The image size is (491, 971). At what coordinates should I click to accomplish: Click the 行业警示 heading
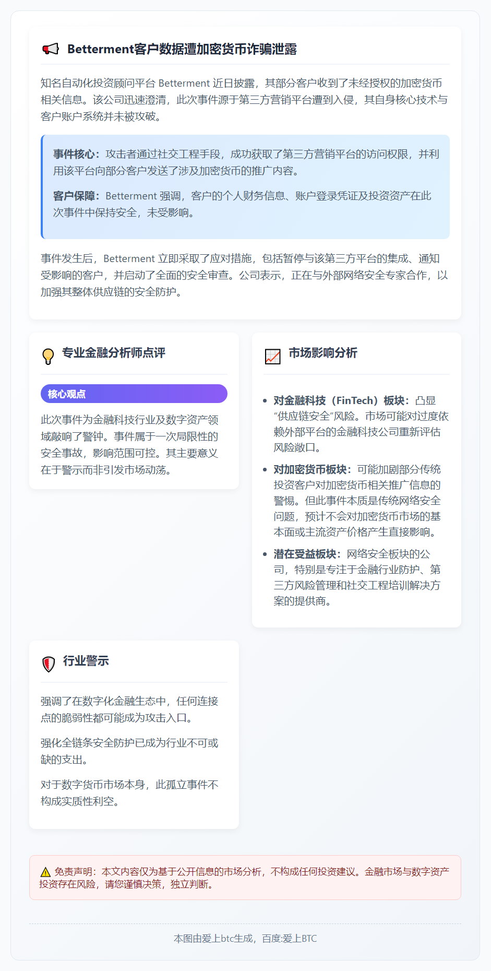click(x=86, y=661)
